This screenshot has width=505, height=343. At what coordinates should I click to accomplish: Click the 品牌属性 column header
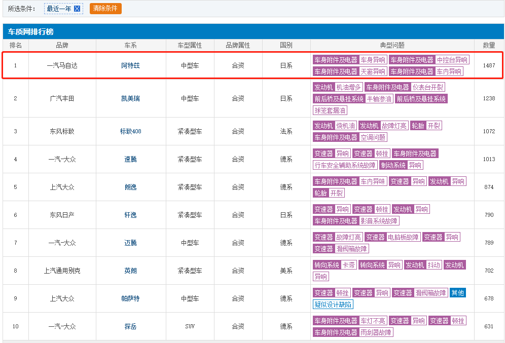click(x=238, y=46)
